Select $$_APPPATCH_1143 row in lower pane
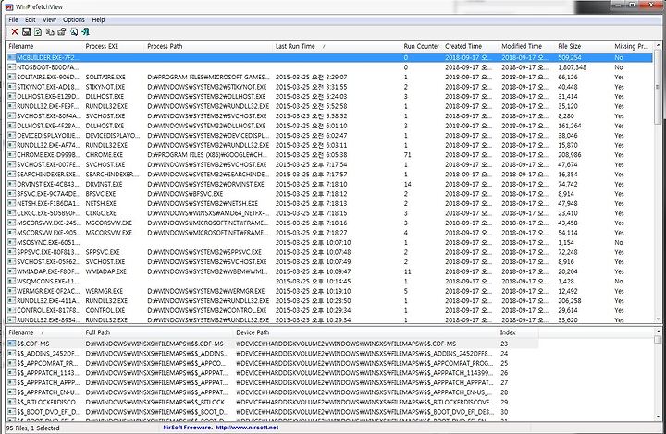This screenshot has width=666, height=434. 273,372
